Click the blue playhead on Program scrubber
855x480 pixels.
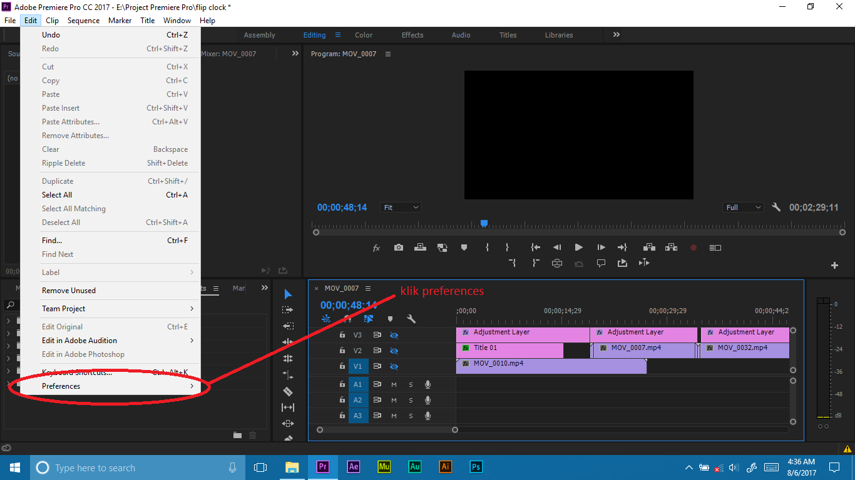coord(484,223)
